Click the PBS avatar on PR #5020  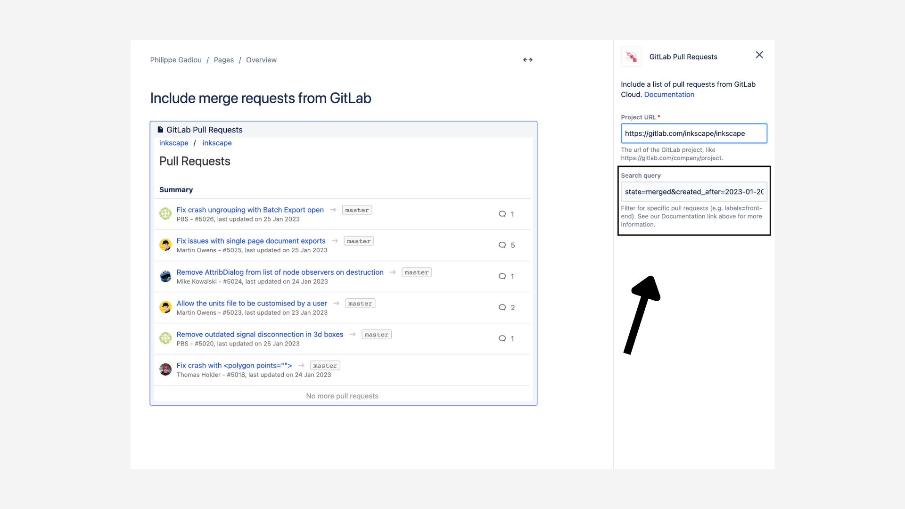(x=165, y=338)
